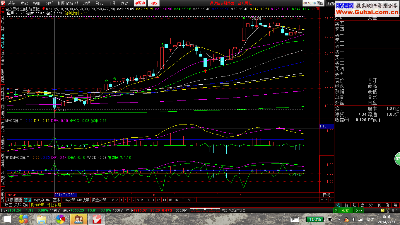Open the 工具 menu
Image resolution: width=400 pixels, height=225 pixels.
(x=112, y=3)
